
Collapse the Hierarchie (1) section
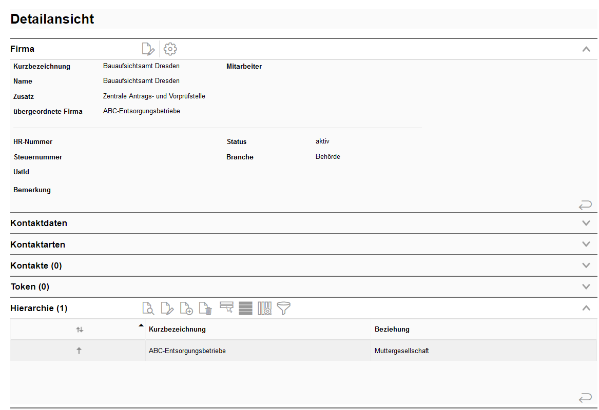(586, 308)
